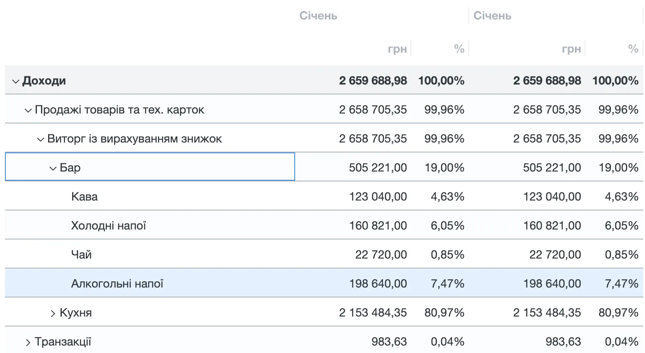
Task: Click Транзакції's 983,63 in right Січень column
Action: (x=563, y=341)
